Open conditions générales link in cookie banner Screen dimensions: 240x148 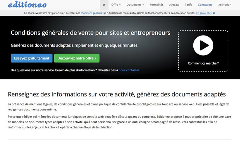point(92,13)
